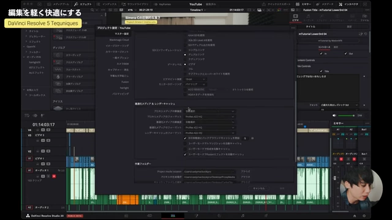The height and width of the screenshot is (220, 392).
Task: Click the effects library search icon
Action: click(x=92, y=10)
